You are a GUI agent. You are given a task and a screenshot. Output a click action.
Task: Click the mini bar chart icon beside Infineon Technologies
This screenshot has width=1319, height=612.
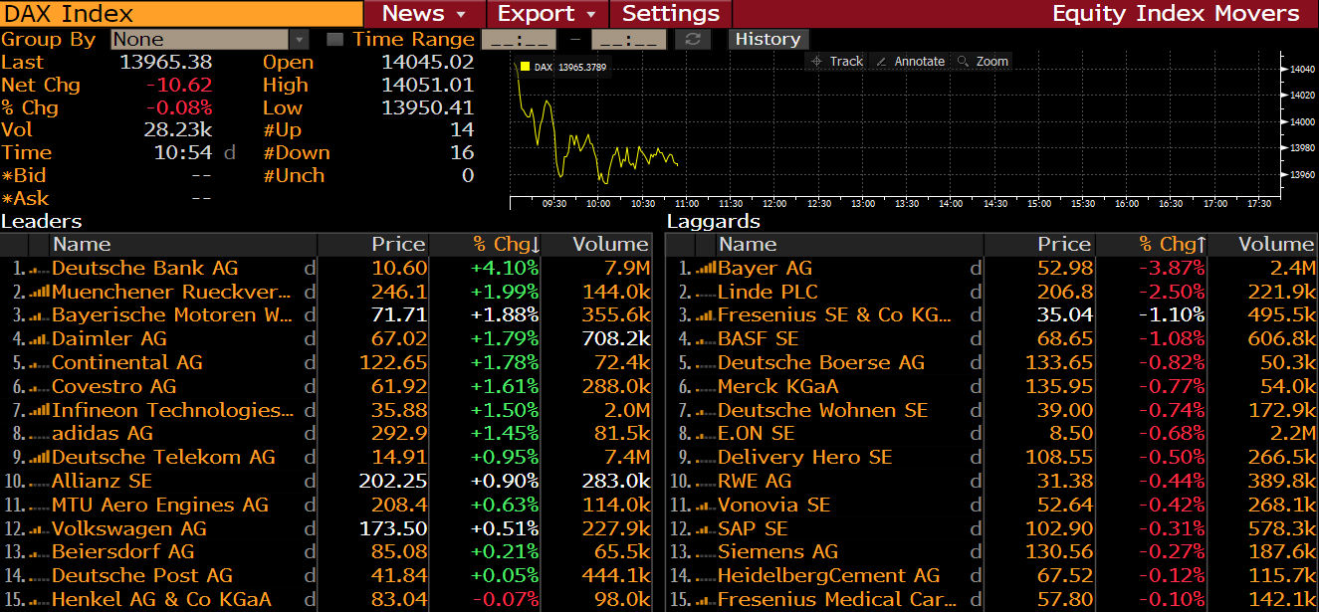[x=39, y=411]
